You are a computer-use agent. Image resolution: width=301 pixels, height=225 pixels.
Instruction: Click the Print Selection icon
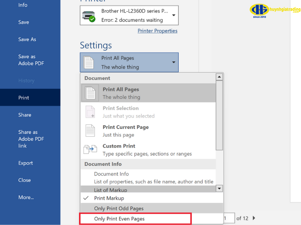(x=90, y=112)
